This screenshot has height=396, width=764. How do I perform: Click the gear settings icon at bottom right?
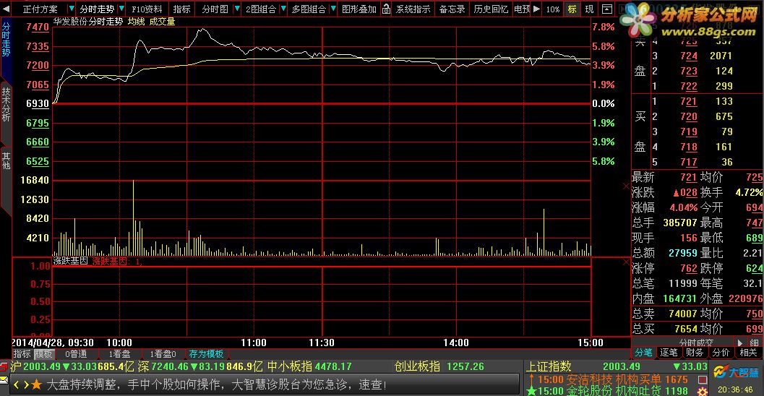point(702,391)
